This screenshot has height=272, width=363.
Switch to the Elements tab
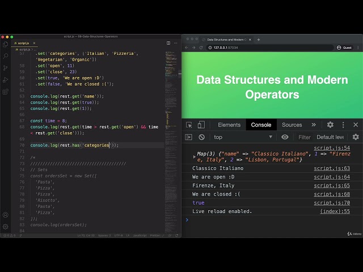pyautogui.click(x=229, y=125)
